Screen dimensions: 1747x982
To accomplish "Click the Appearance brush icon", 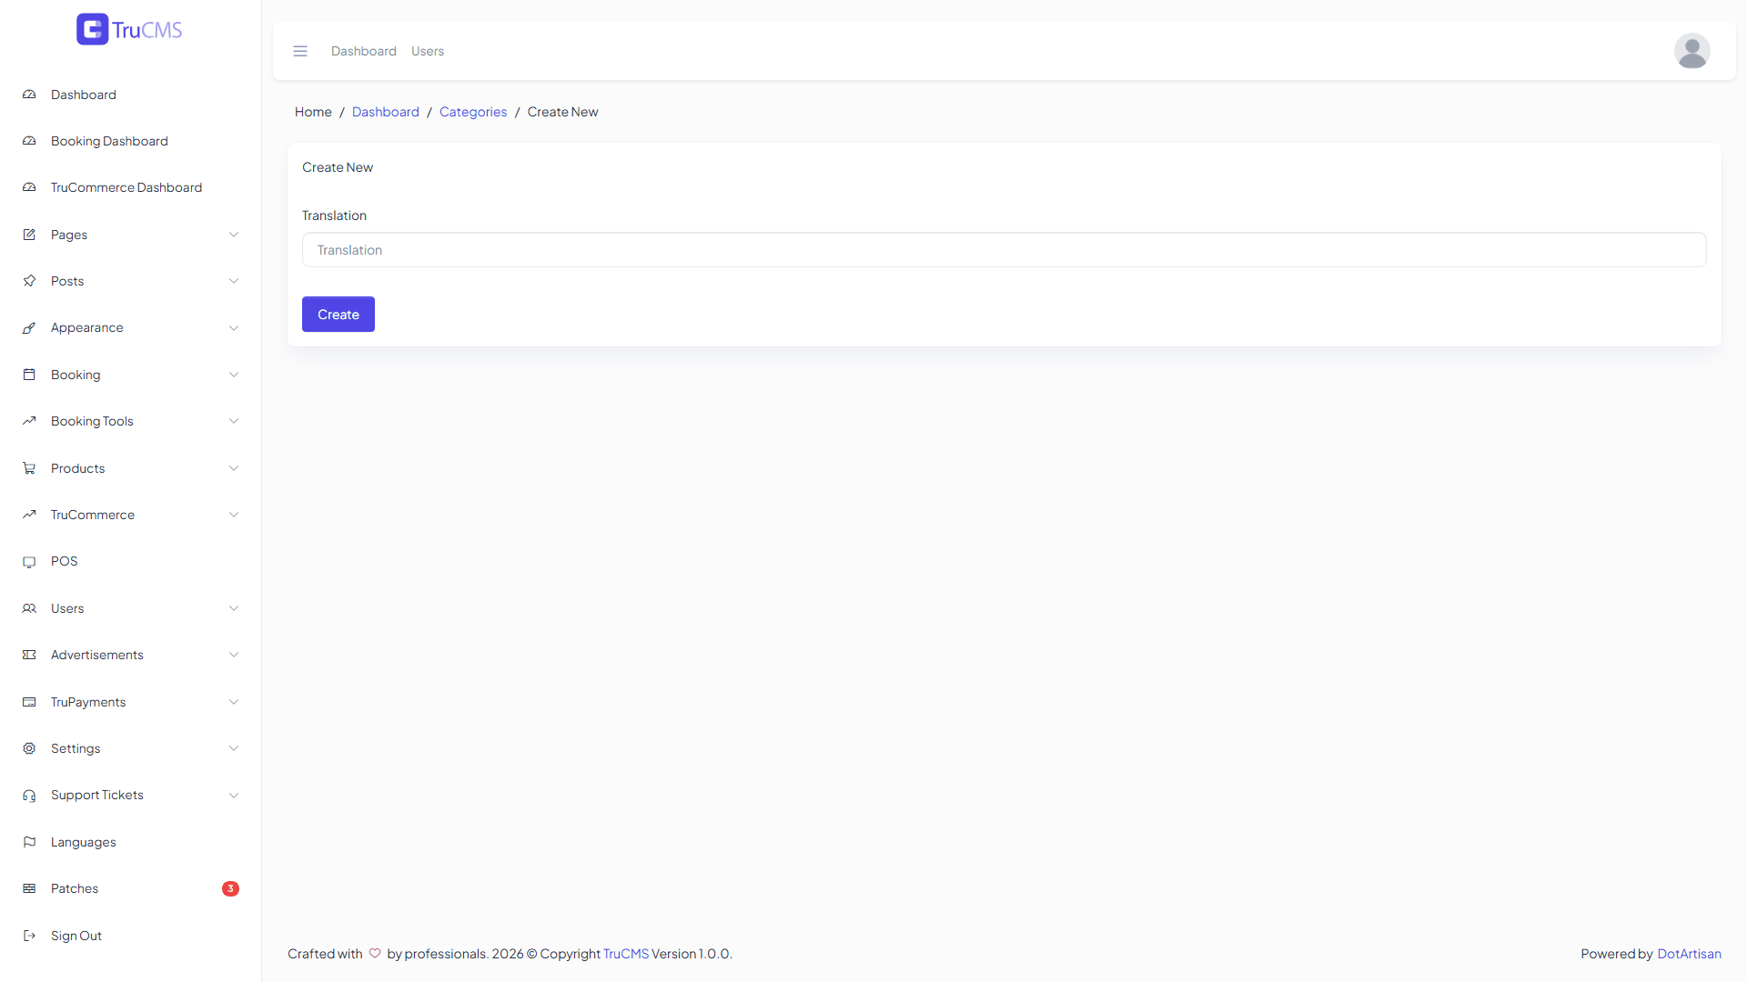I will [29, 327].
